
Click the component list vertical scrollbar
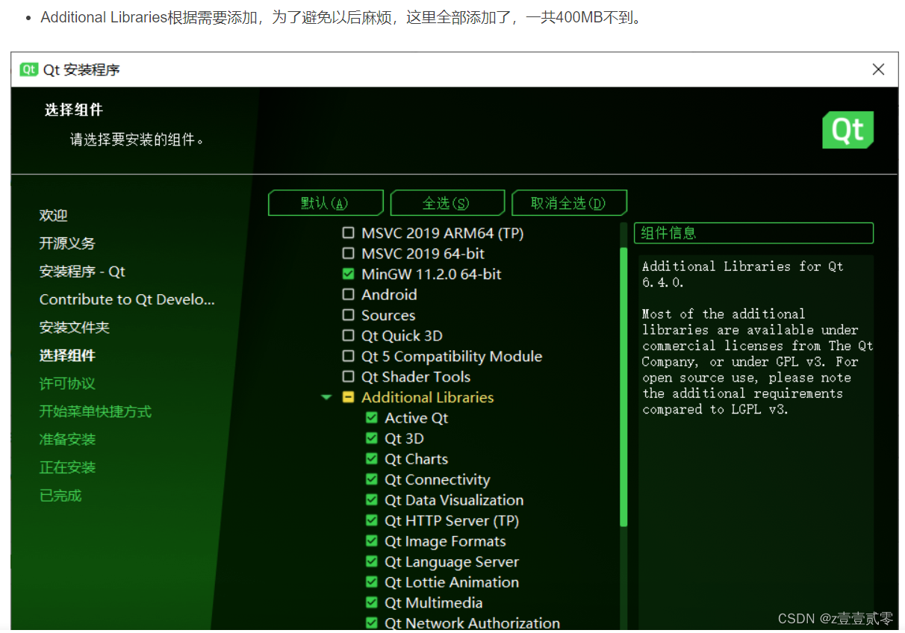[x=623, y=387]
